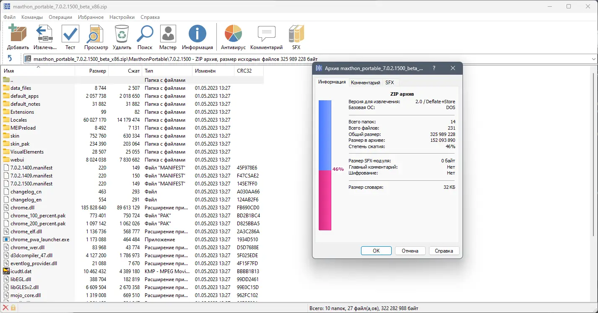Switch to the Комментарий tab in the dialog
This screenshot has width=598, height=313.
pyautogui.click(x=365, y=83)
